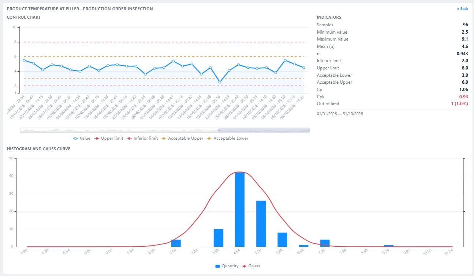Screen dimensions: 474x276
Task: Toggle the Value series in the legend
Action: click(81, 139)
